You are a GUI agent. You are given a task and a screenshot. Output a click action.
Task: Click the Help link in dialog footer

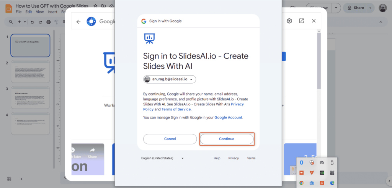[217, 158]
